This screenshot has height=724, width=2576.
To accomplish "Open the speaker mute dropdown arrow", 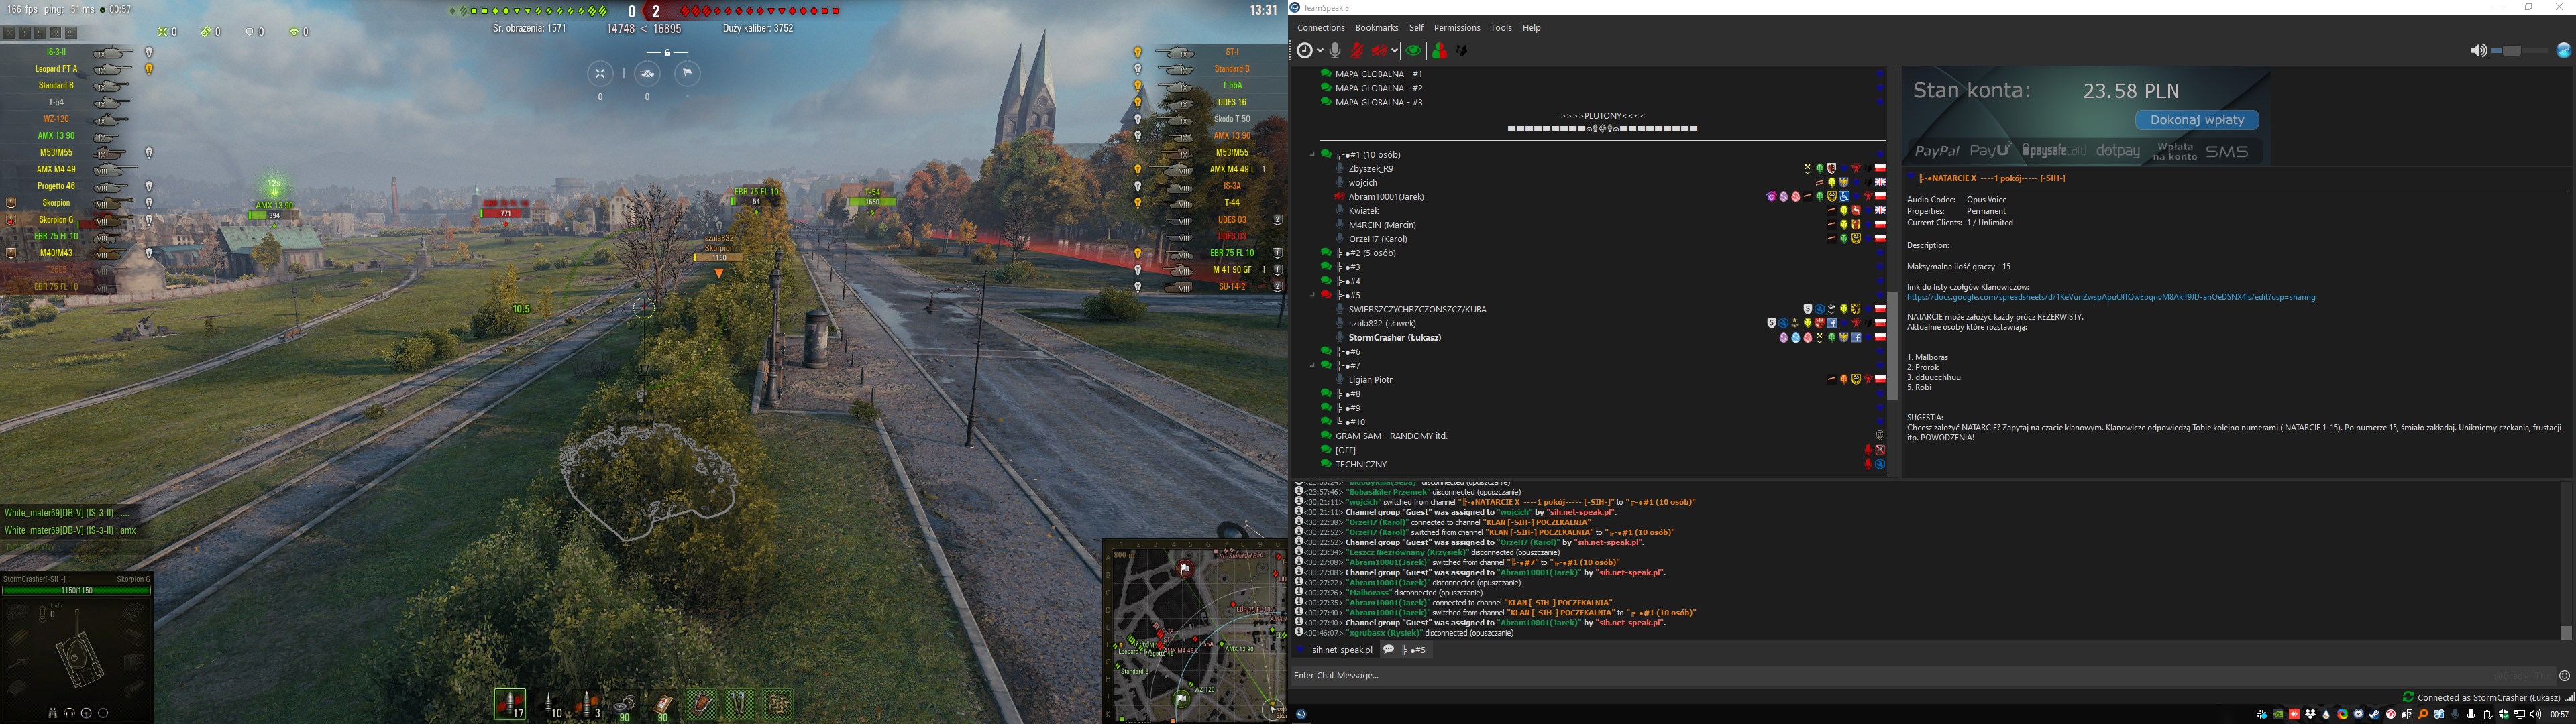I will click(x=1395, y=50).
